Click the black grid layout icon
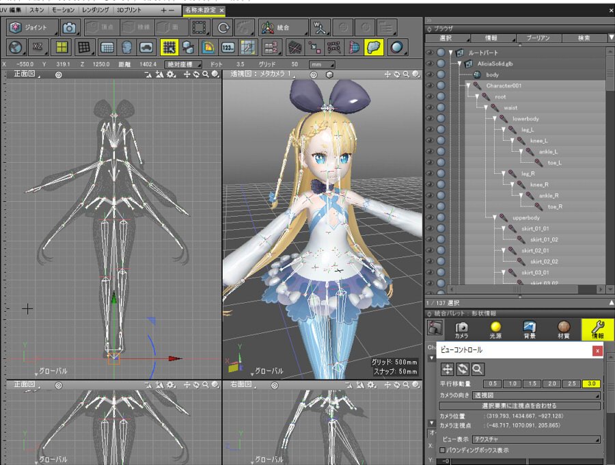Image resolution: width=615 pixels, height=465 pixels. (x=84, y=47)
